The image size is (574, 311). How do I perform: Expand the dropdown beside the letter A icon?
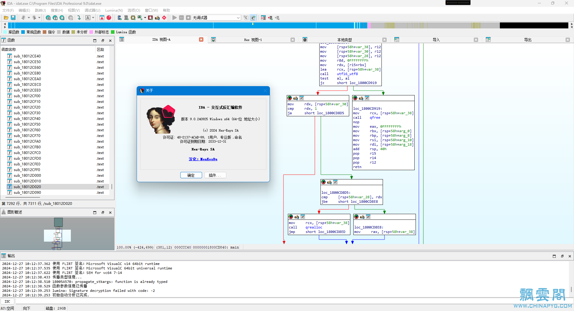(93, 18)
